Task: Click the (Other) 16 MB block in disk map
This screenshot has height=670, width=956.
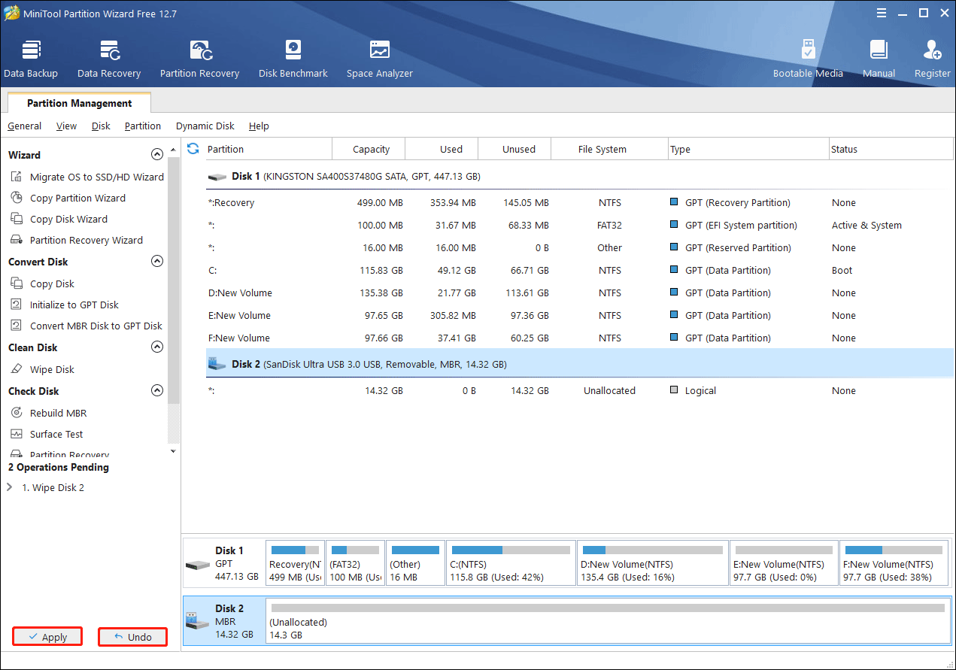Action: (415, 562)
